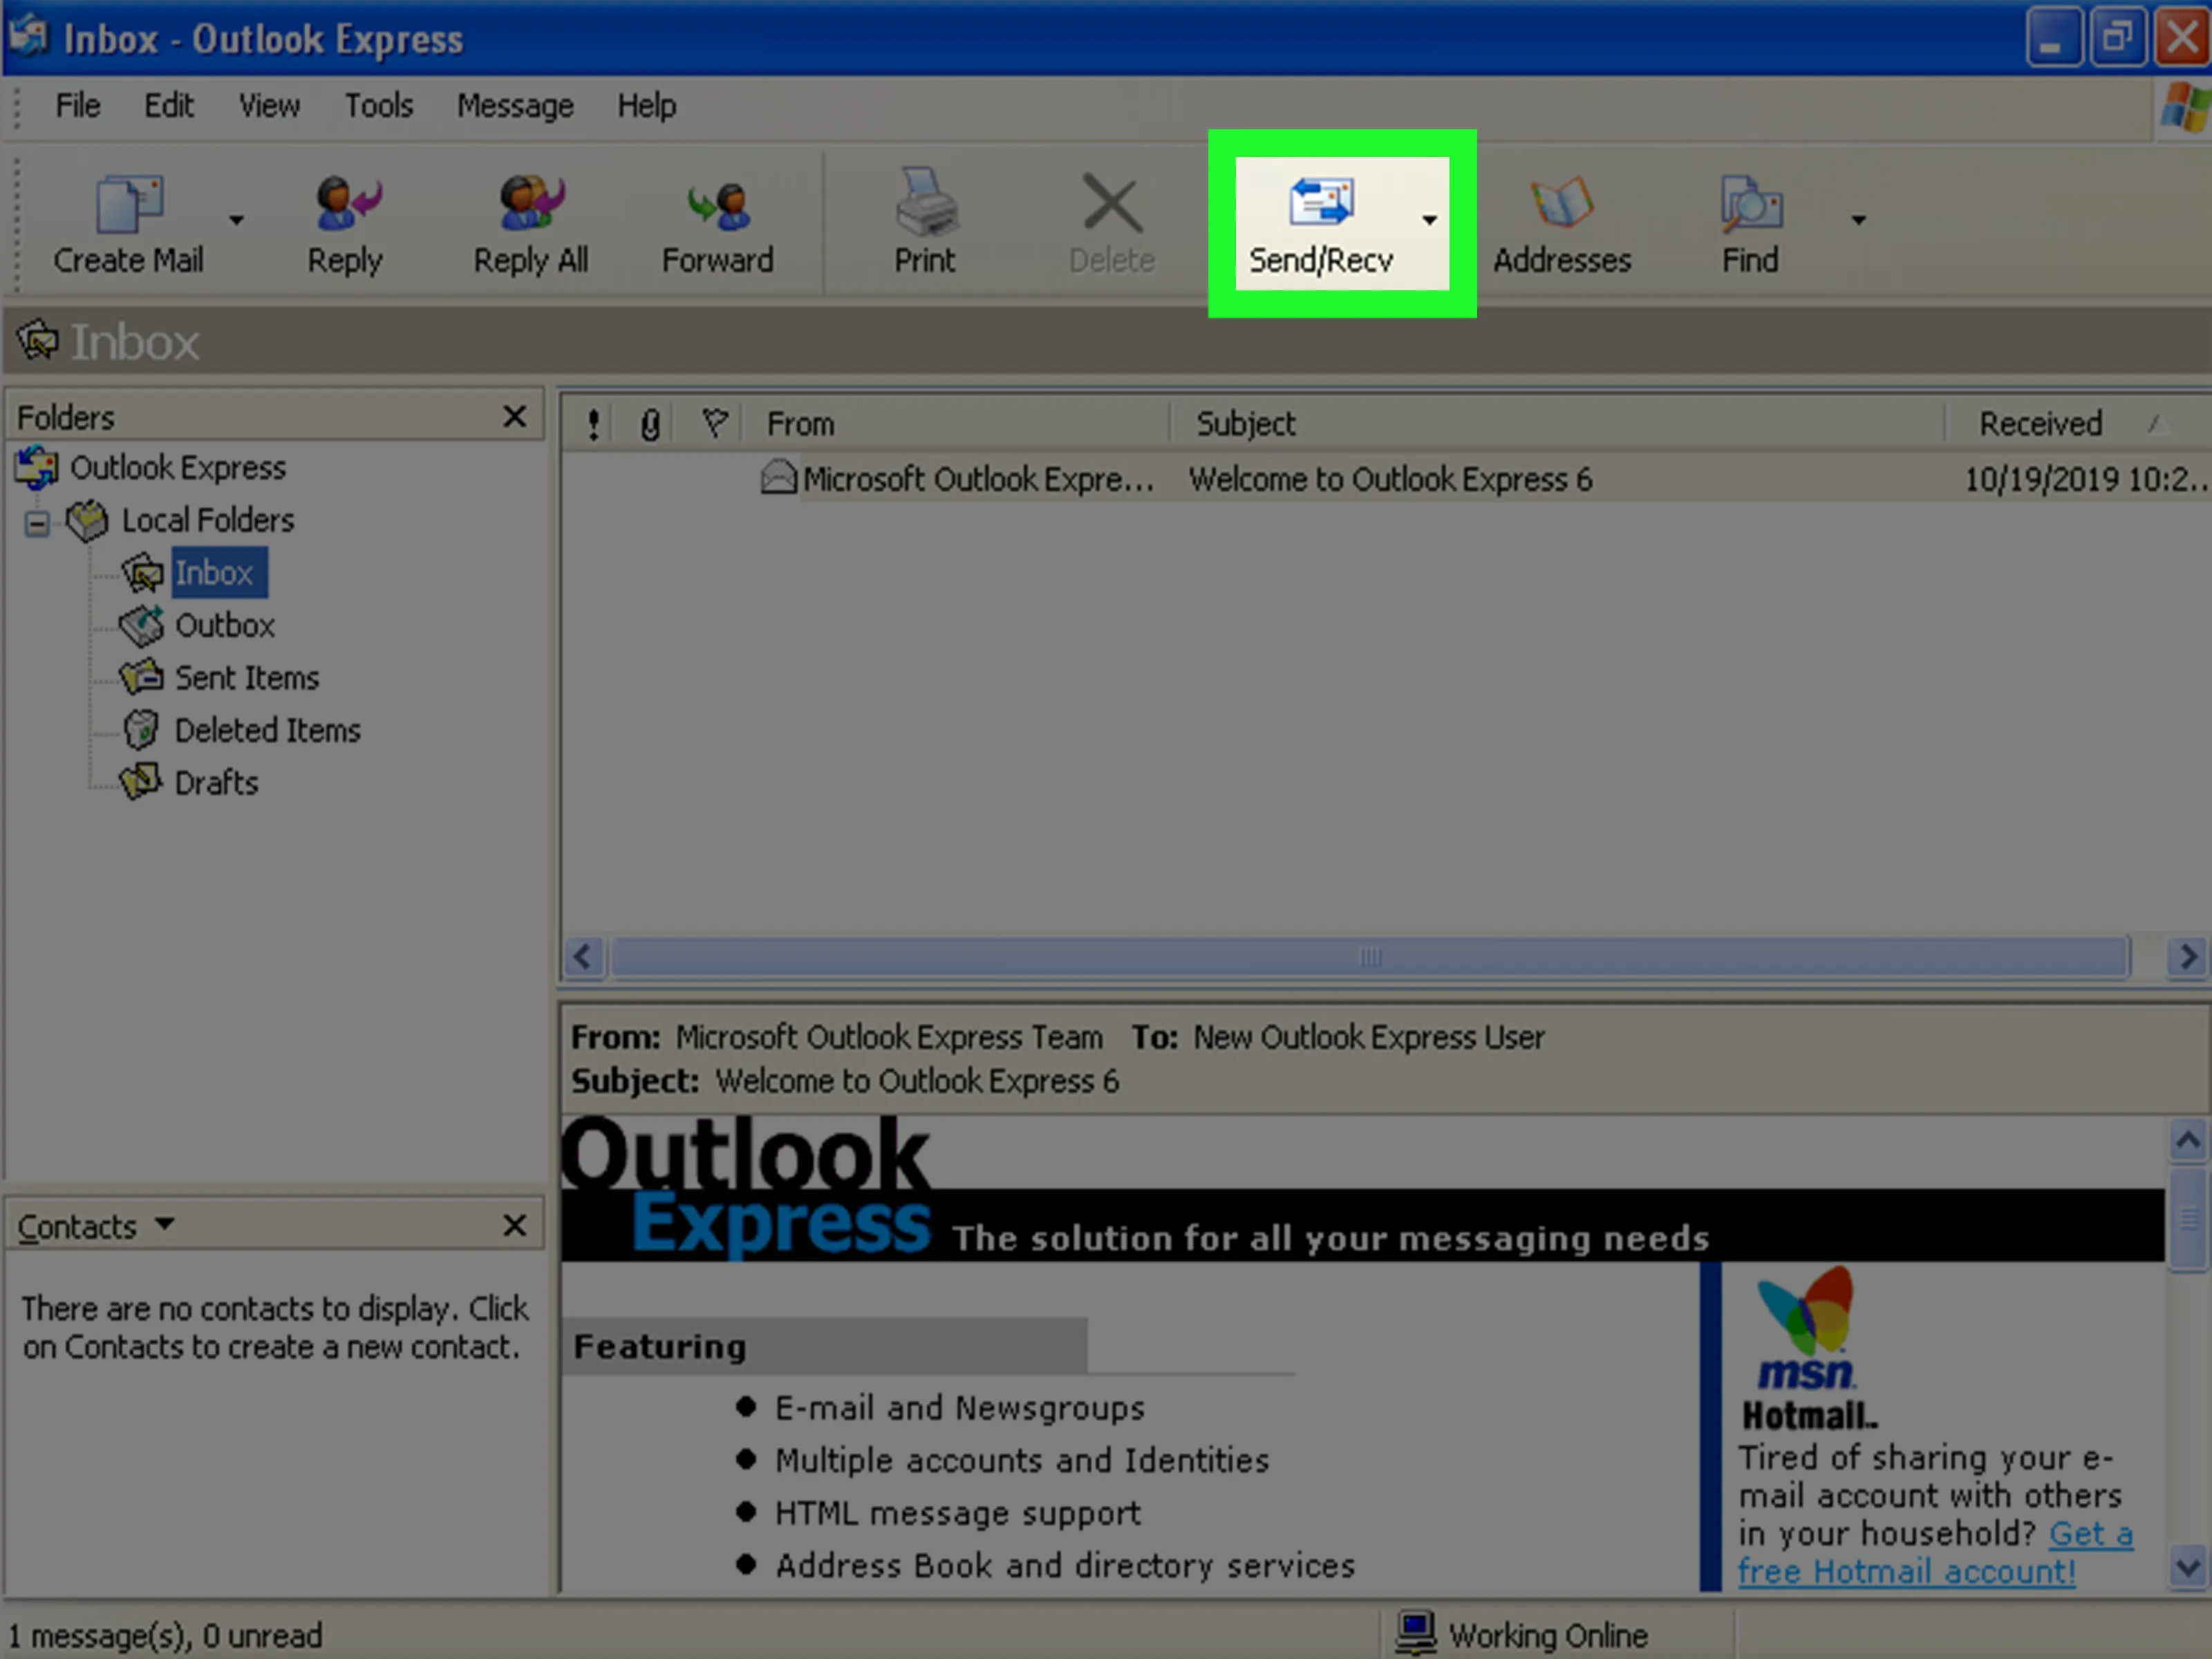This screenshot has width=2212, height=1659.
Task: Open the Find dropdown arrow
Action: (x=1858, y=220)
